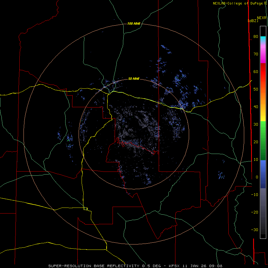This screenshot has height=268, width=268.
Task: Click the 70 value on the dBZ scale
Action: tap(256, 54)
